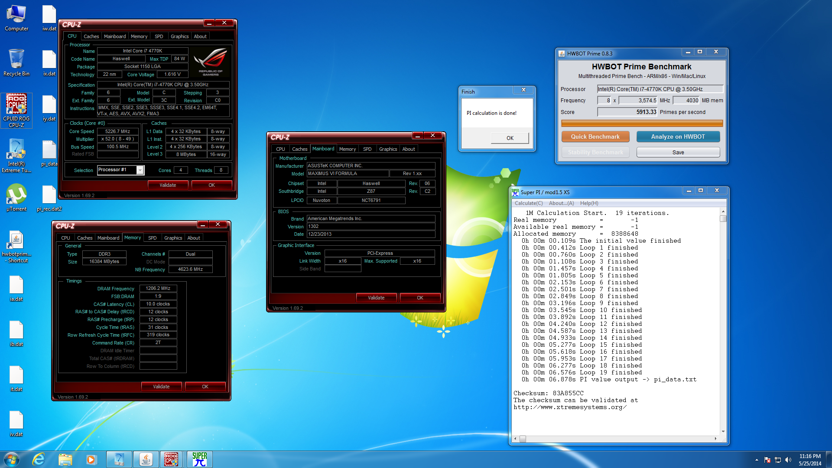Click Super PI horizontal scrollbar thumb
Screen dimensions: 832x468
pyautogui.click(x=523, y=439)
